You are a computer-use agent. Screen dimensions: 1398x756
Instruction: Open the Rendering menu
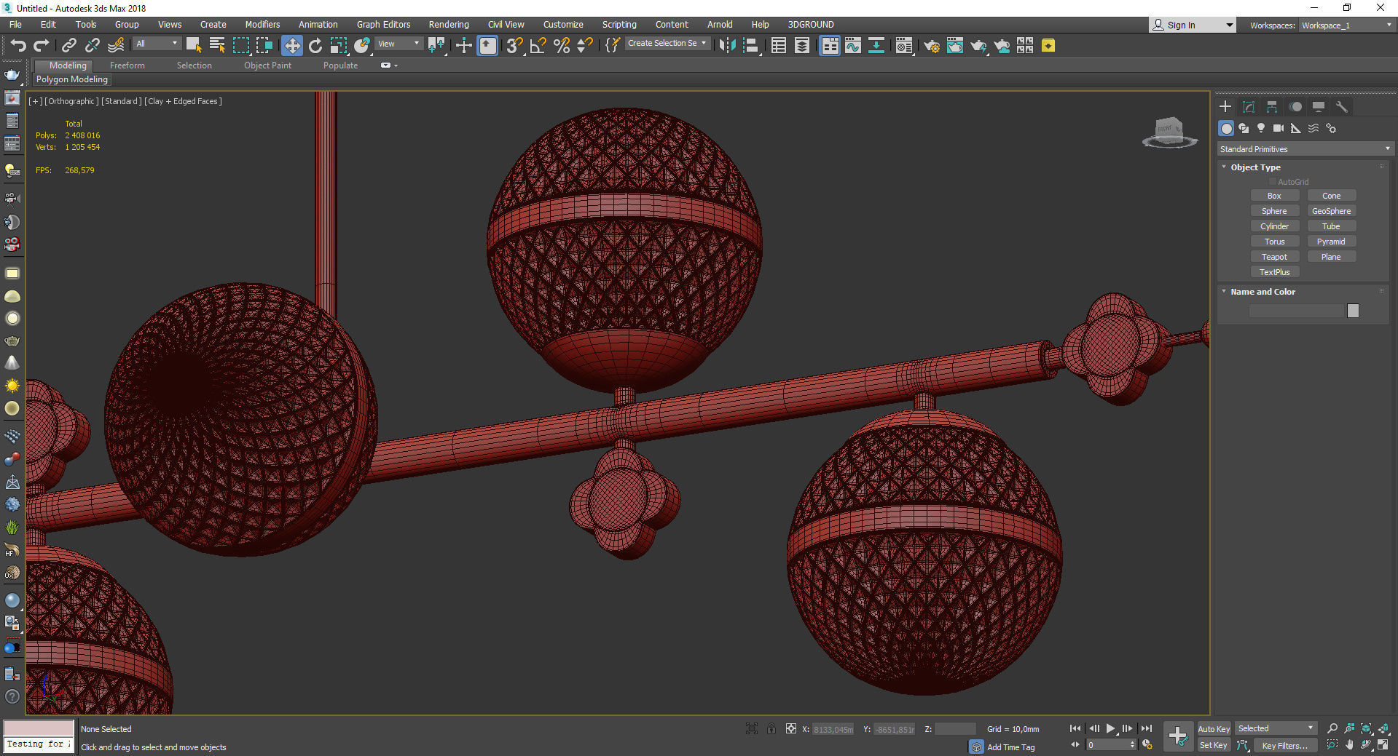coord(448,25)
